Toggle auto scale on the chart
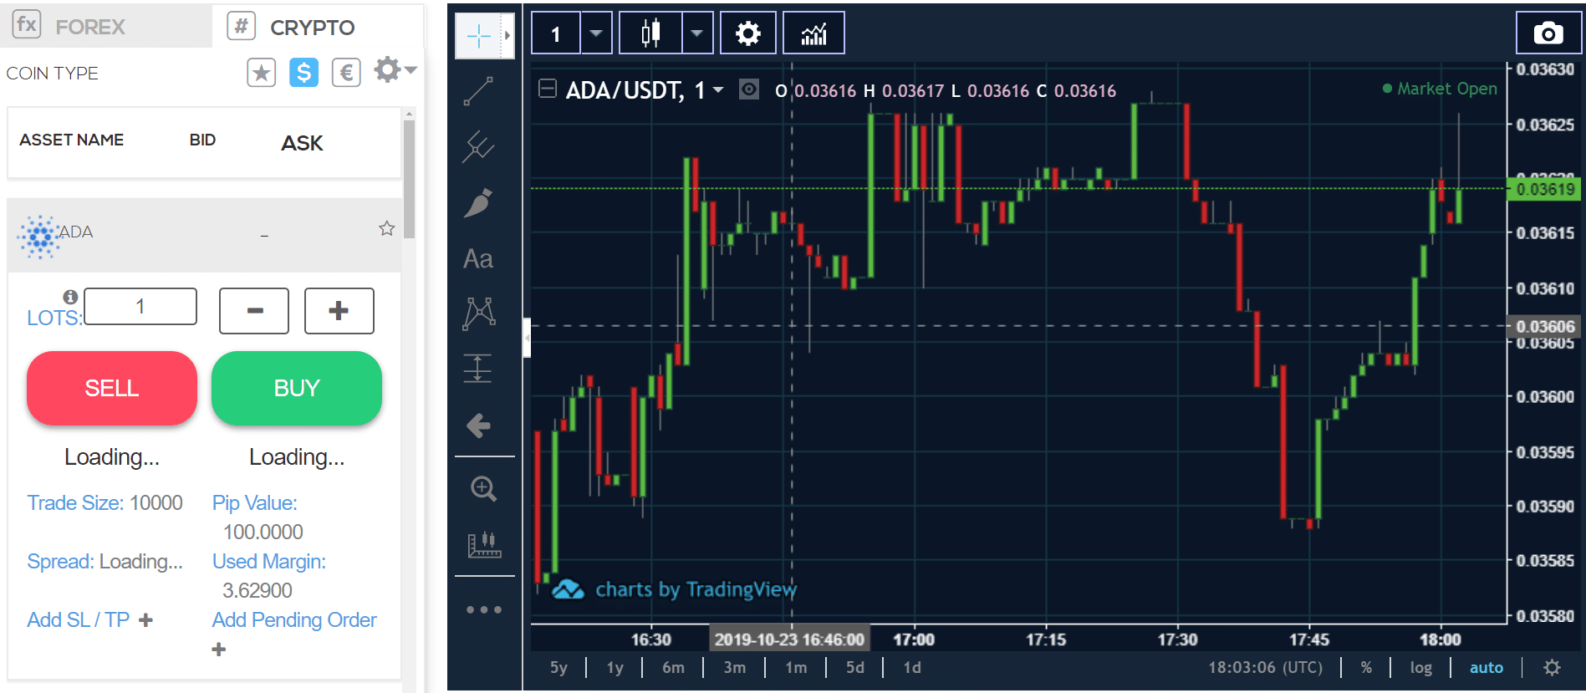Image resolution: width=1586 pixels, height=693 pixels. pos(1486,667)
